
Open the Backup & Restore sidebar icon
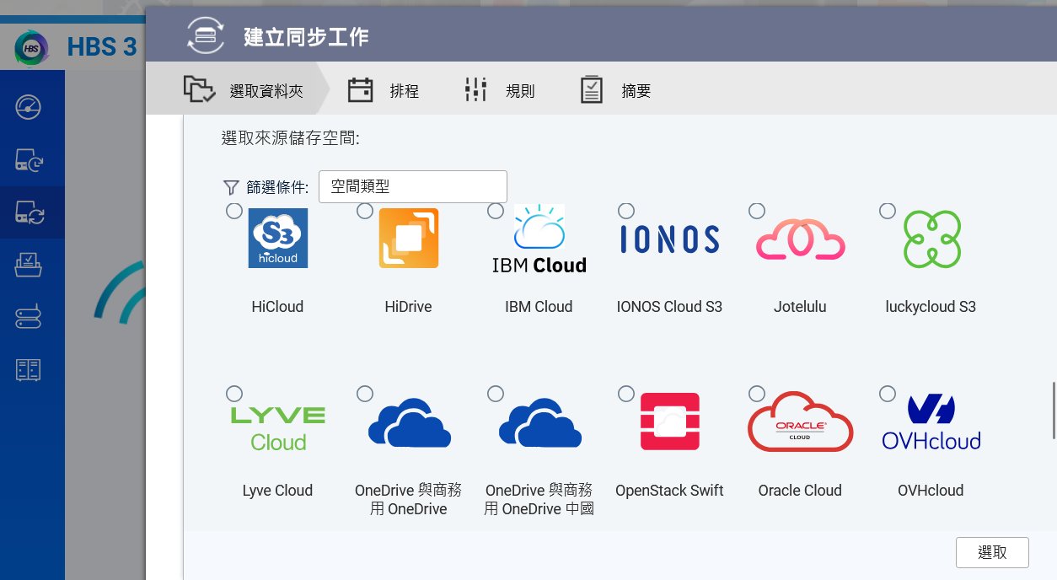(29, 159)
